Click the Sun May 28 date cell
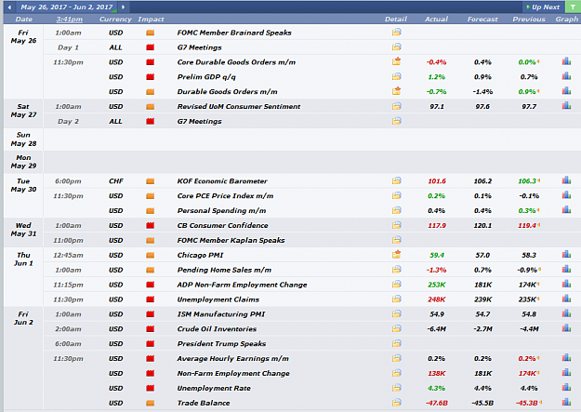 tap(23, 140)
